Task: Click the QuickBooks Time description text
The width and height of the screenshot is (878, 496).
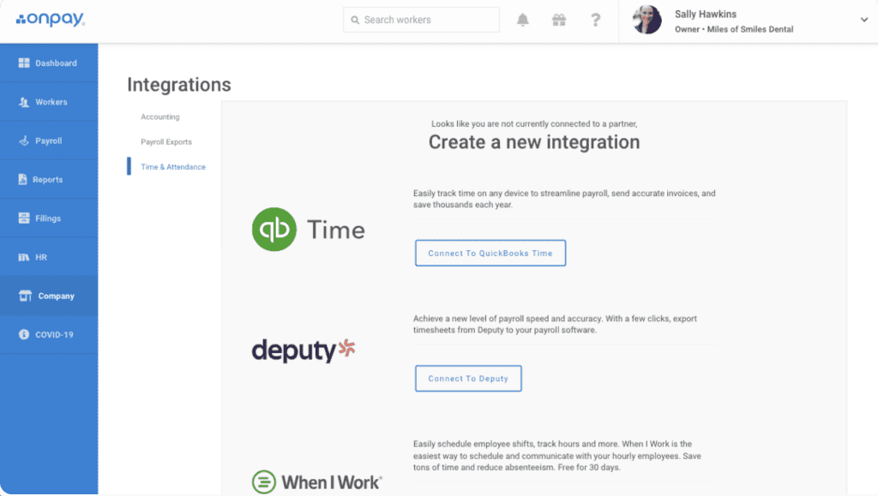Action: (x=564, y=199)
